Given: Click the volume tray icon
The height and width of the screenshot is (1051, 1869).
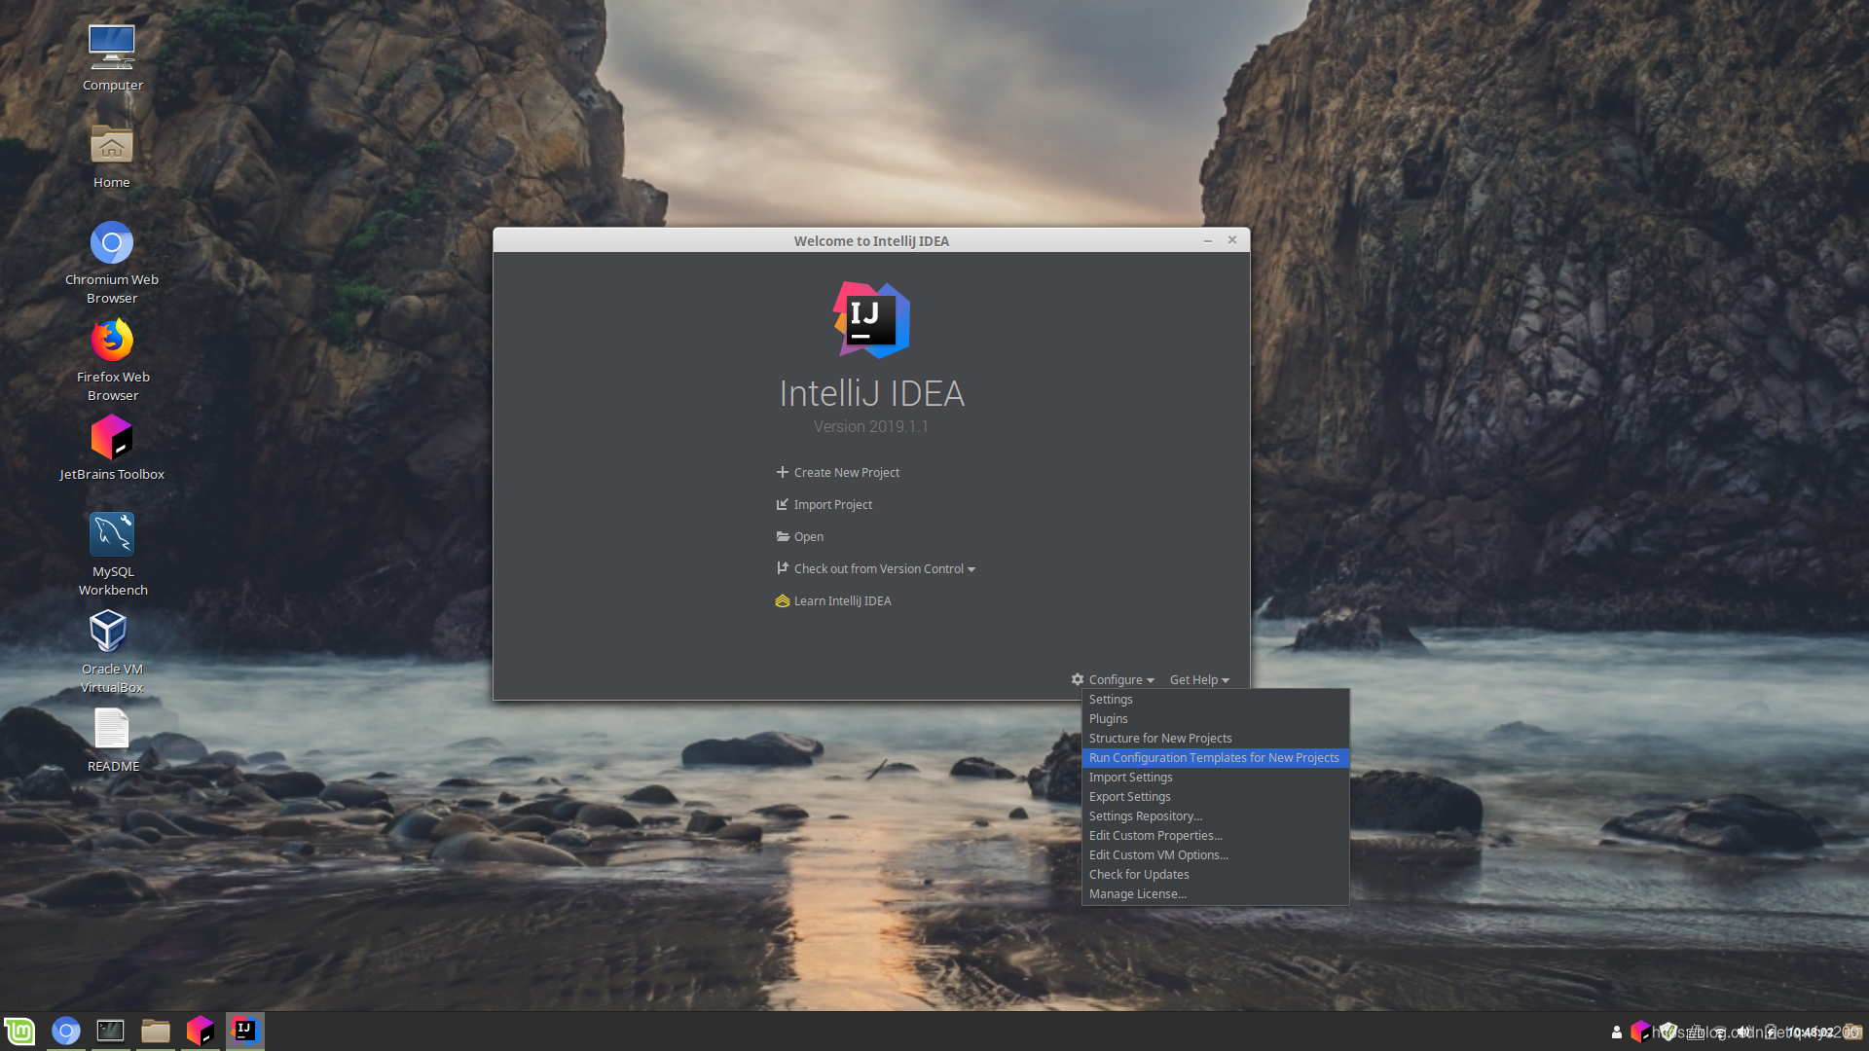Looking at the screenshot, I should 1744,1032.
